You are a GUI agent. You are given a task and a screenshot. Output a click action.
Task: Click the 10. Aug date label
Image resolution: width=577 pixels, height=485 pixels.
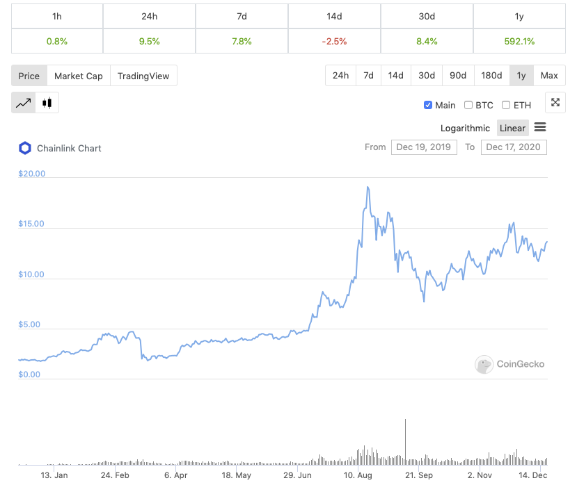pos(358,475)
